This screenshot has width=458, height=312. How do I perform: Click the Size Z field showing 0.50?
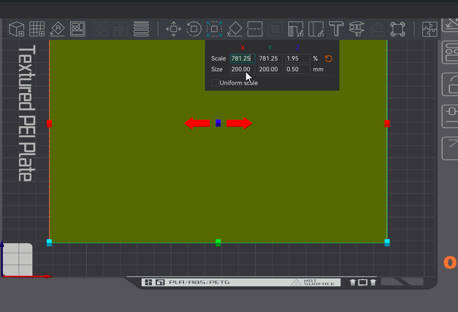[x=298, y=69]
